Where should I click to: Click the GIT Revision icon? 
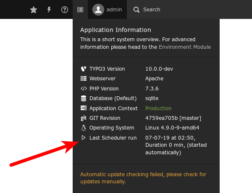click(83, 118)
